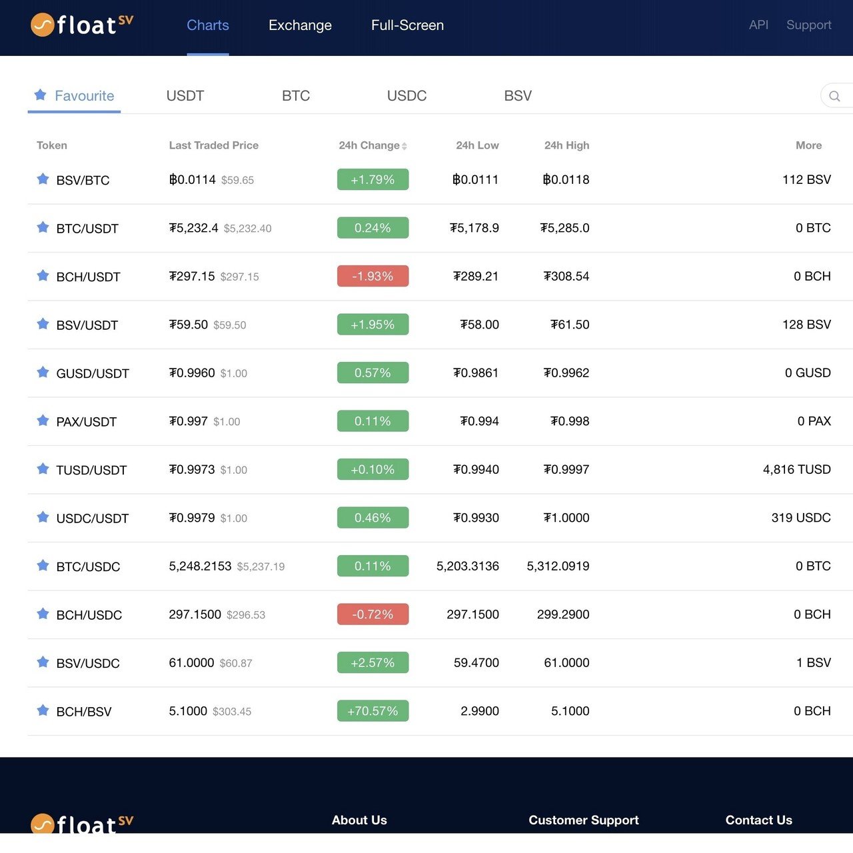The height and width of the screenshot is (853, 853).
Task: Click the Support link in the header
Action: (808, 25)
